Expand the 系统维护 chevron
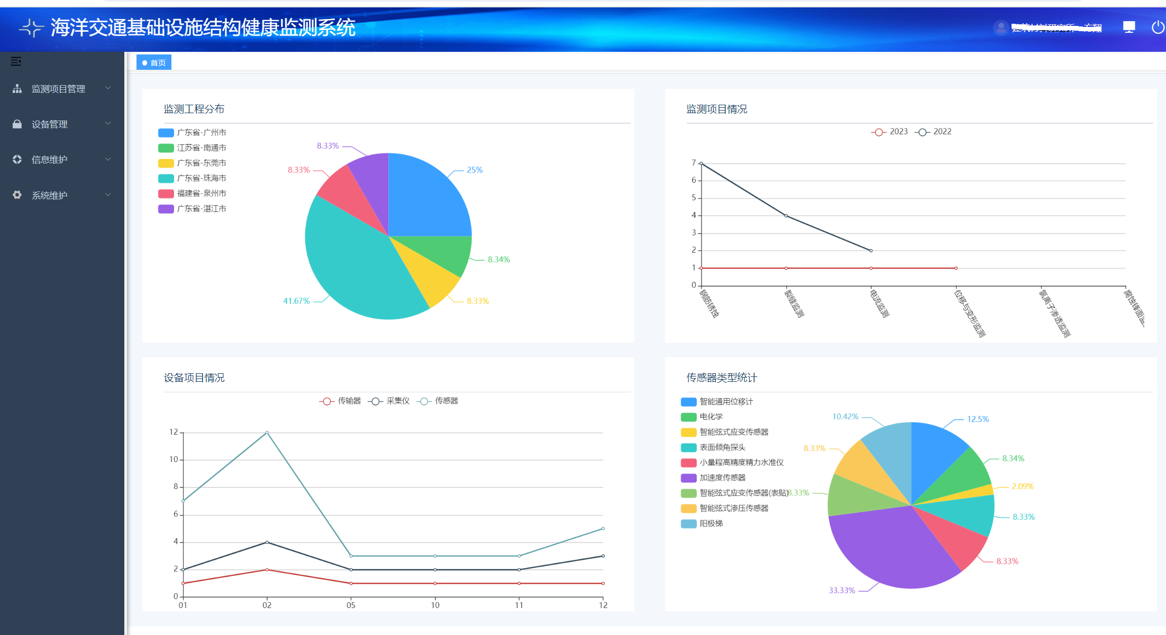1166x635 pixels. pos(108,195)
